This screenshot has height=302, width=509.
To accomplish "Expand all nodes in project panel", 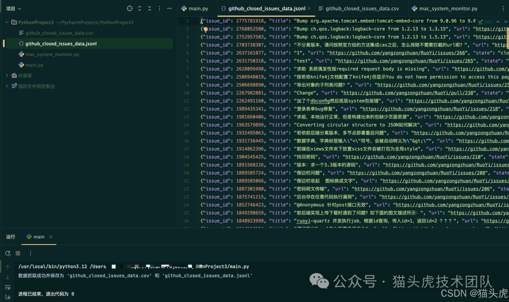I will pos(140,8).
